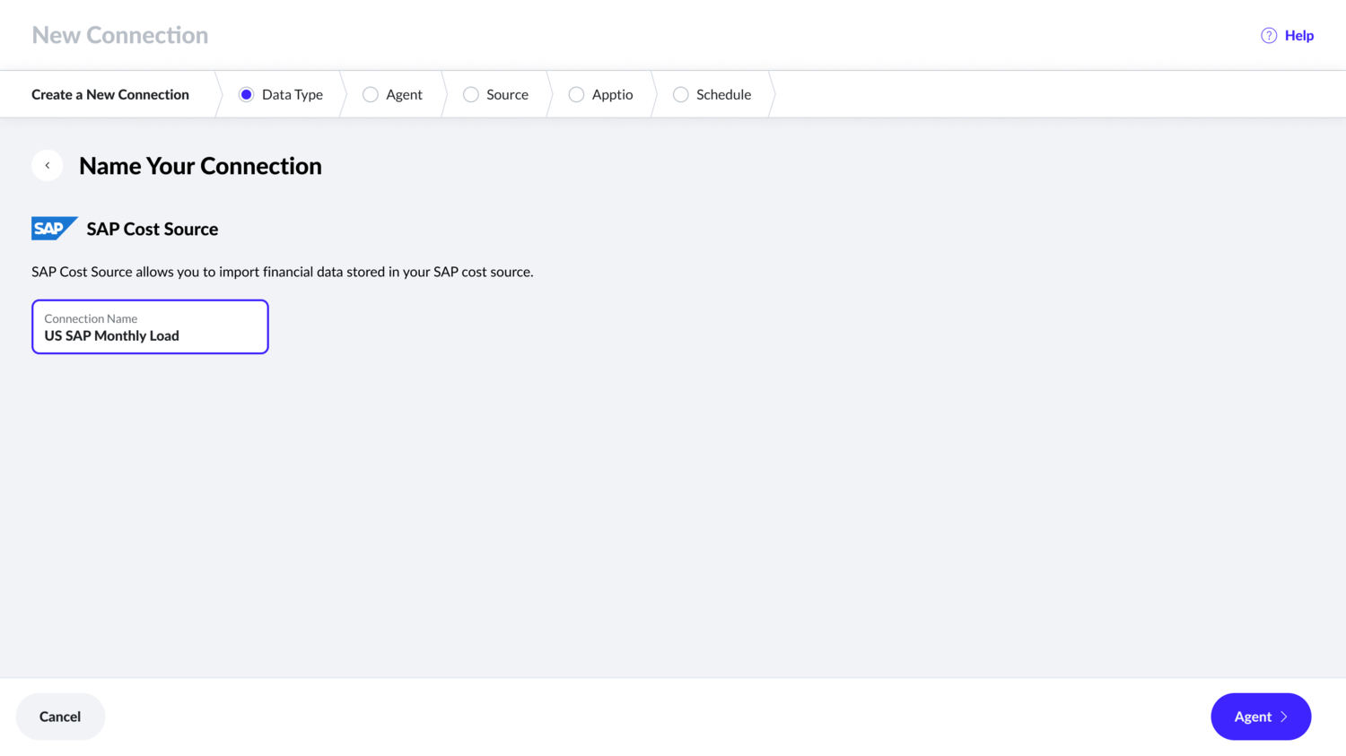This screenshot has width=1346, height=756.
Task: Cancel the new connection setup
Action: click(60, 717)
